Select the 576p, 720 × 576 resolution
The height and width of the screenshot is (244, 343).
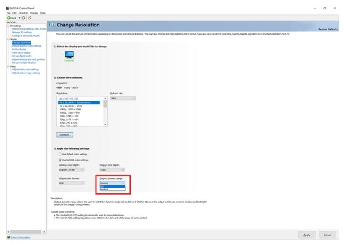tap(68, 123)
